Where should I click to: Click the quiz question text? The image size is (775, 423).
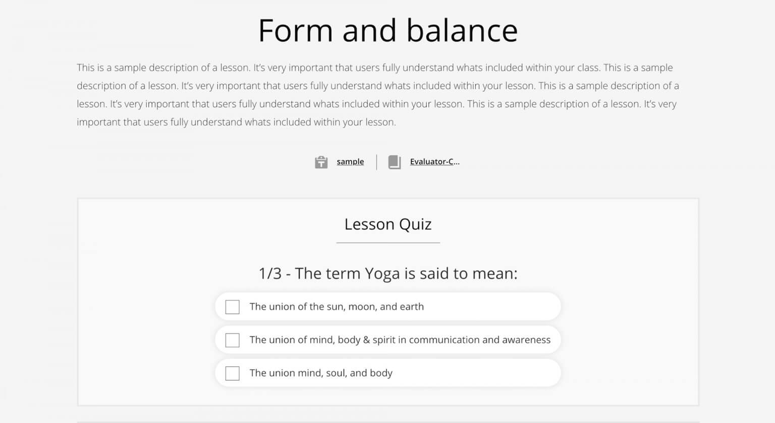[x=387, y=273]
